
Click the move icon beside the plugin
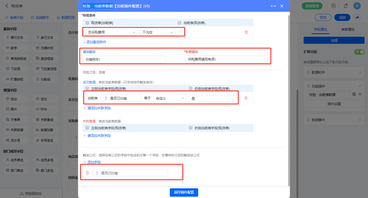tap(360, 94)
